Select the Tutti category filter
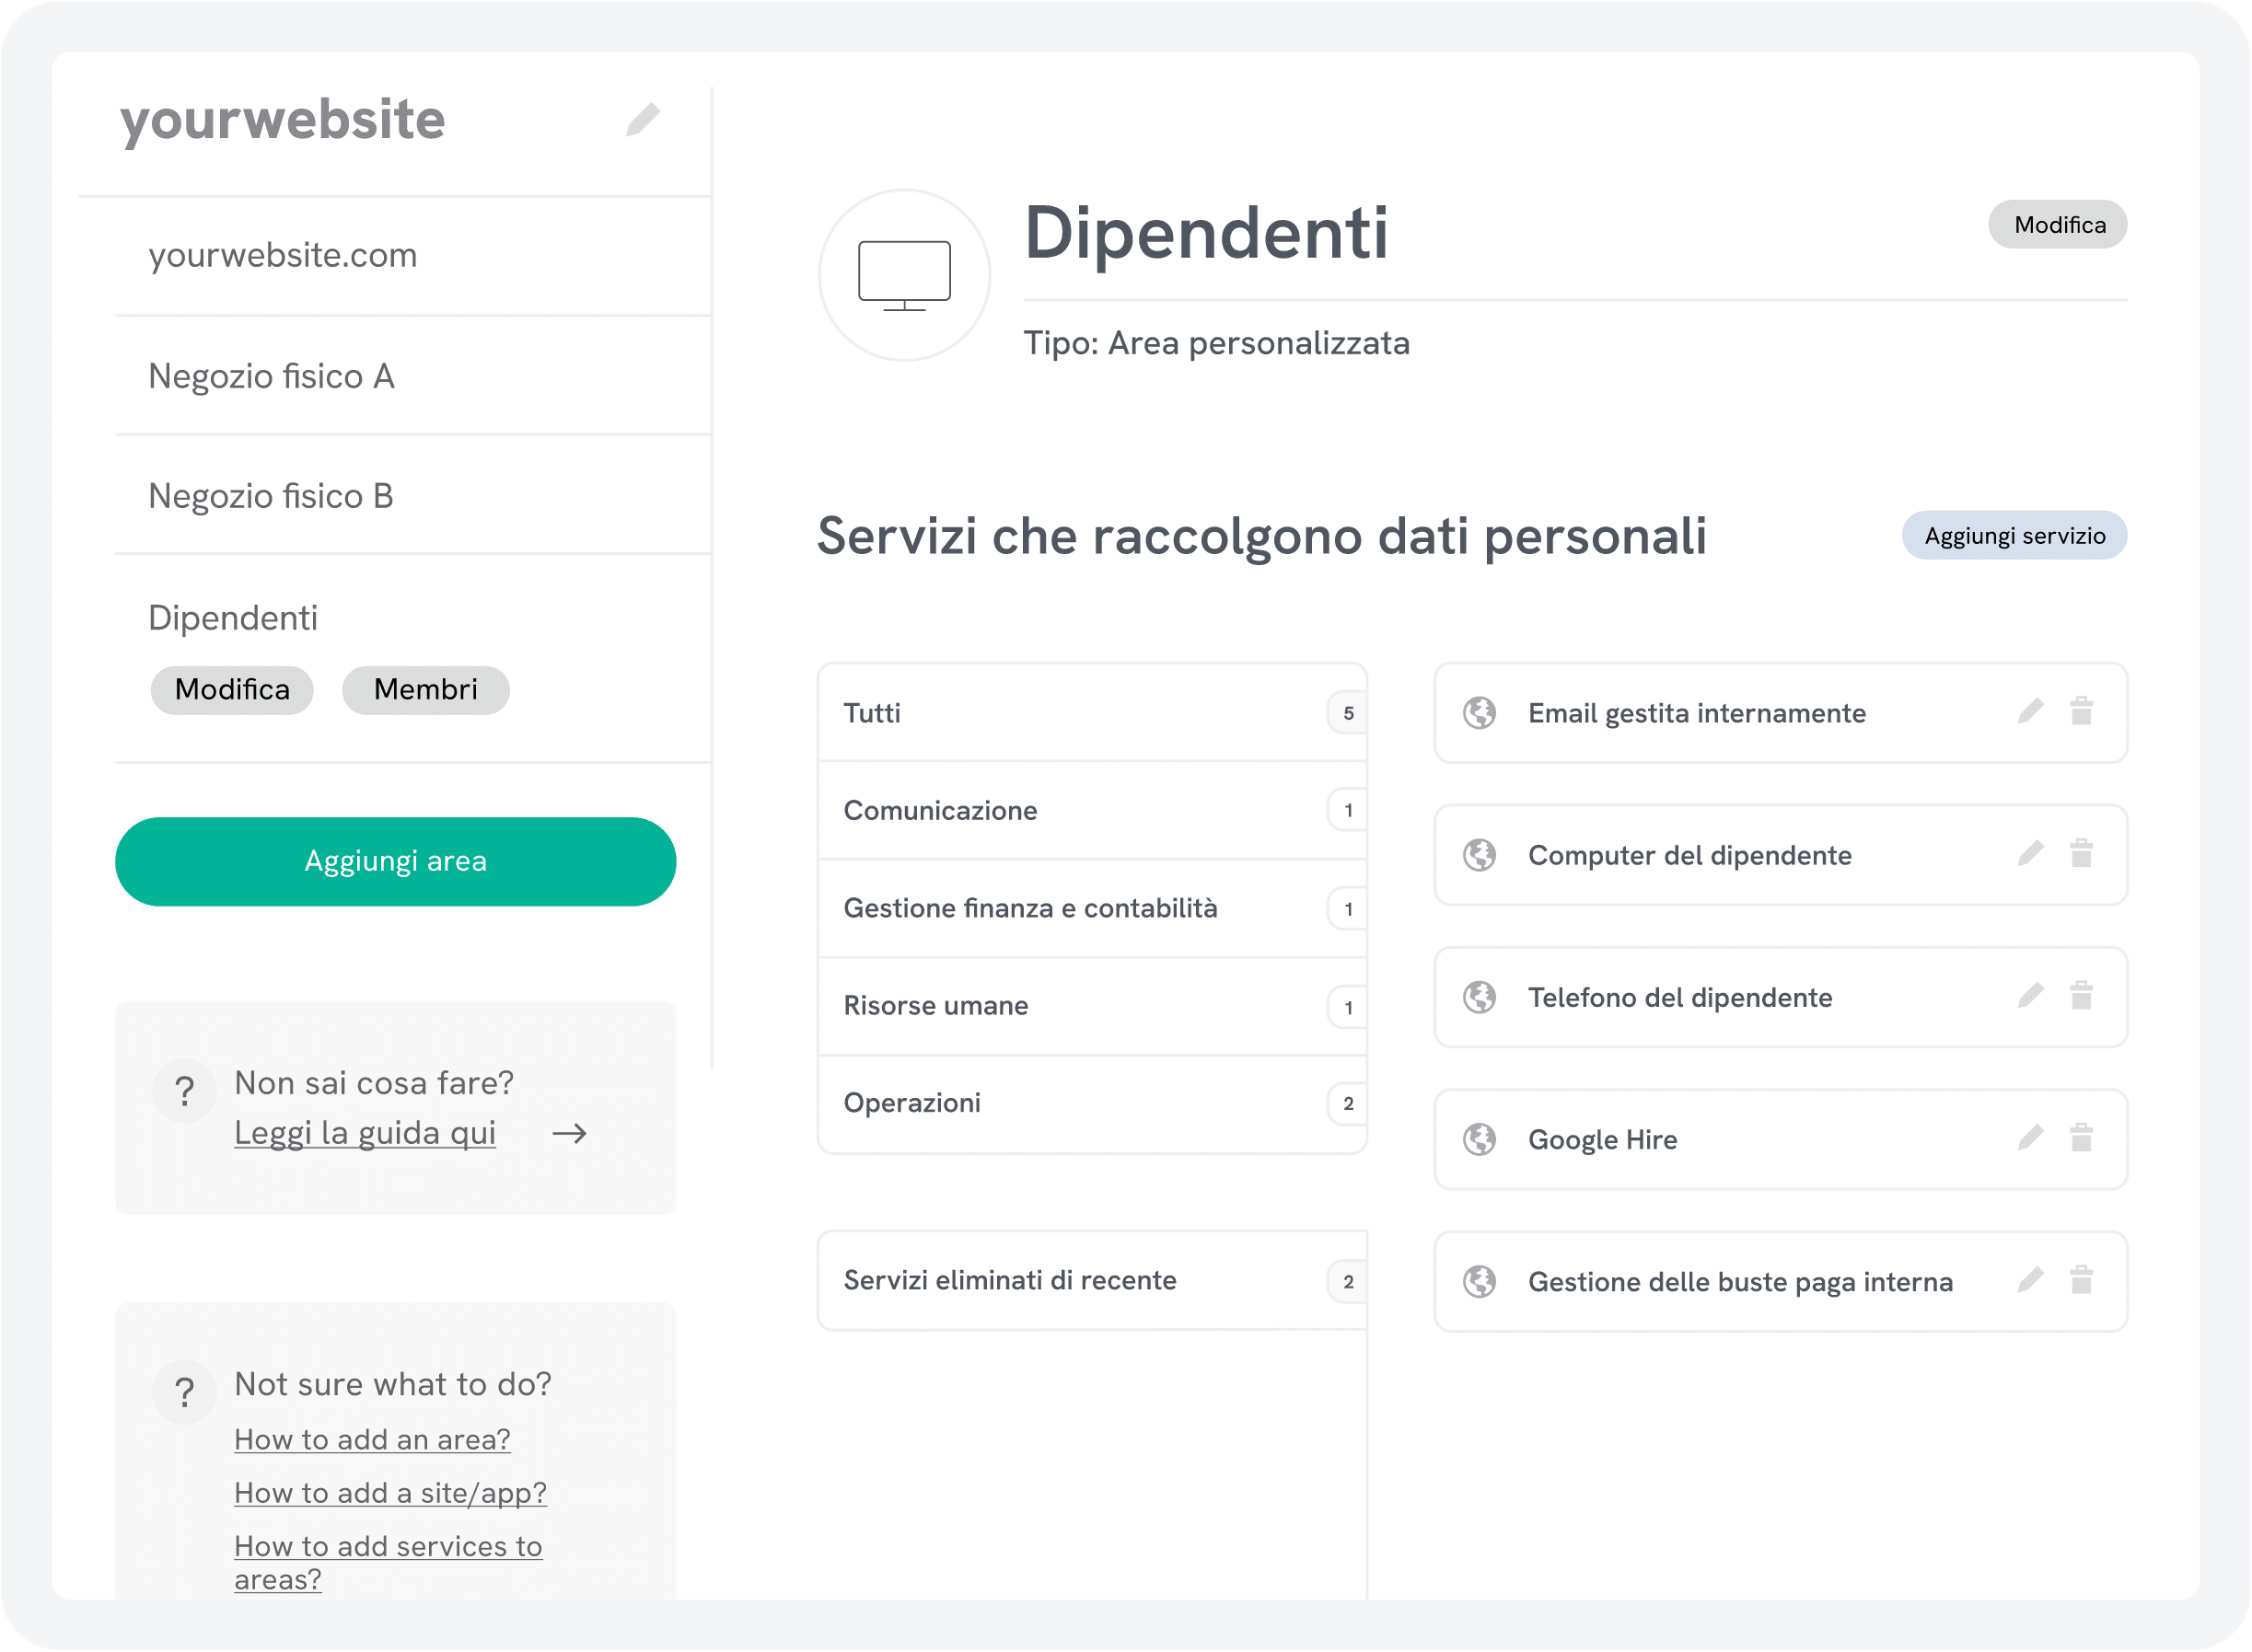 (1090, 713)
